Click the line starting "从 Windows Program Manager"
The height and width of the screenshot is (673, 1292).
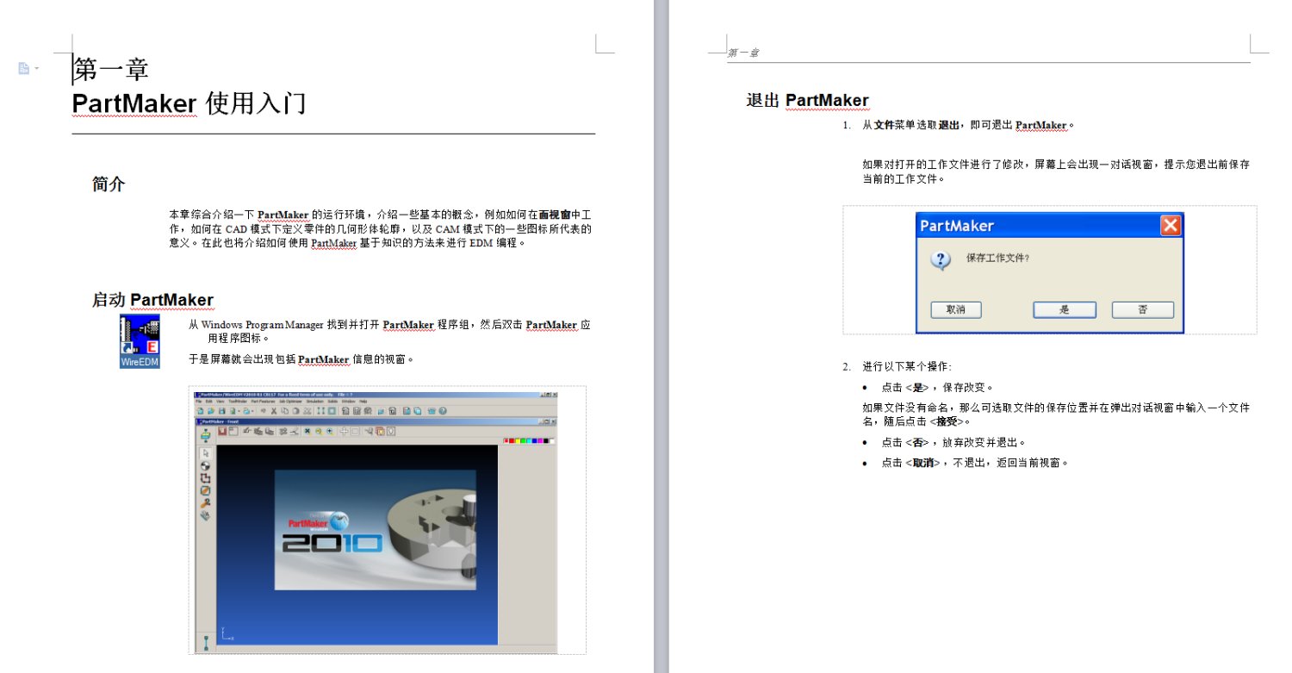point(389,325)
